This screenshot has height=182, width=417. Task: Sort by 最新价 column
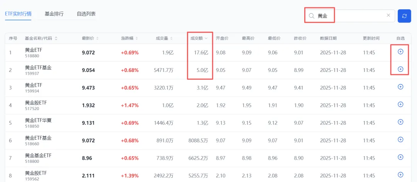(x=90, y=38)
